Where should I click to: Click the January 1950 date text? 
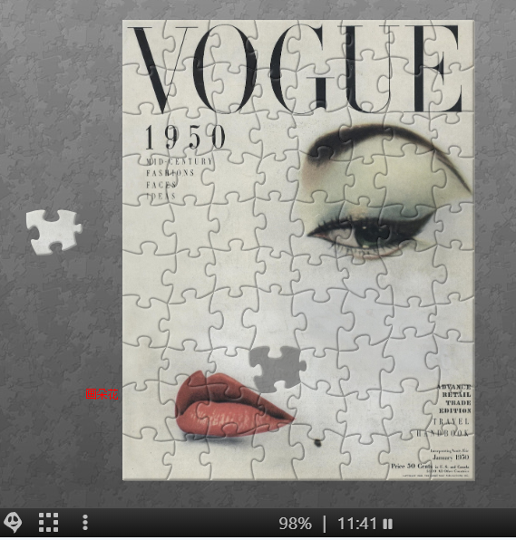(451, 458)
